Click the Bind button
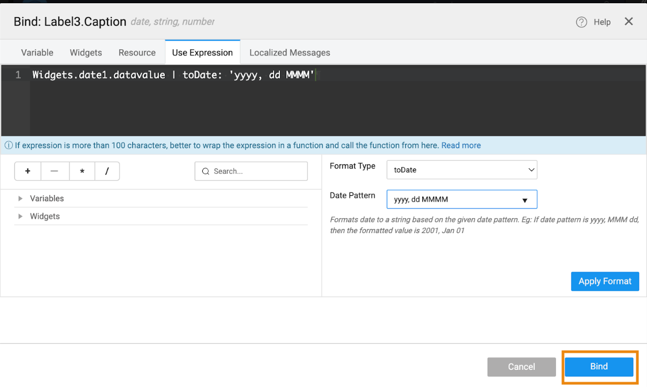647x387 pixels. (598, 367)
